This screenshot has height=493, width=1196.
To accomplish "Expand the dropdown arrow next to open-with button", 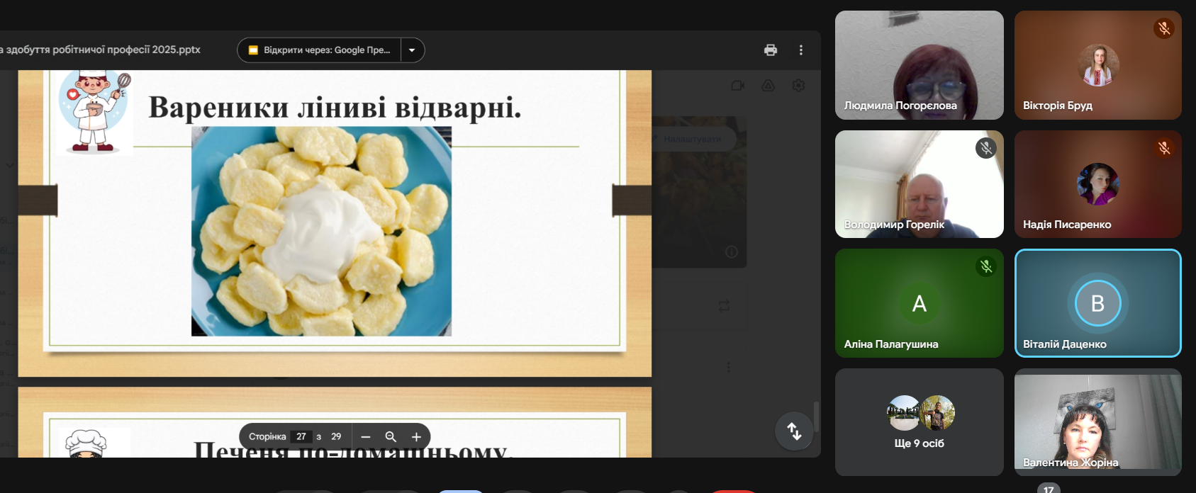I will tap(413, 50).
